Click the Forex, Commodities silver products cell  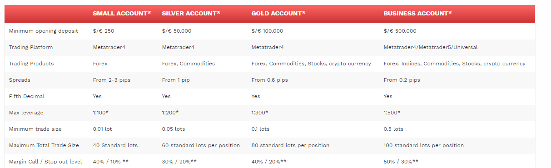(189, 64)
